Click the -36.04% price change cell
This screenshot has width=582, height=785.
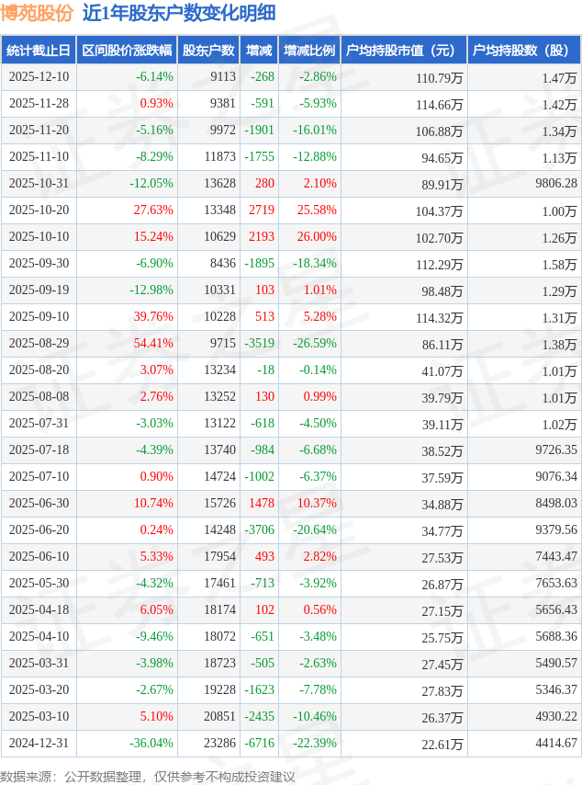151,744
